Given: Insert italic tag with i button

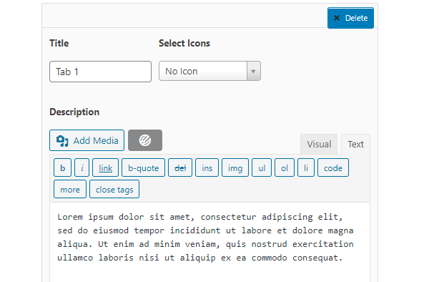Looking at the screenshot, I should tap(82, 167).
